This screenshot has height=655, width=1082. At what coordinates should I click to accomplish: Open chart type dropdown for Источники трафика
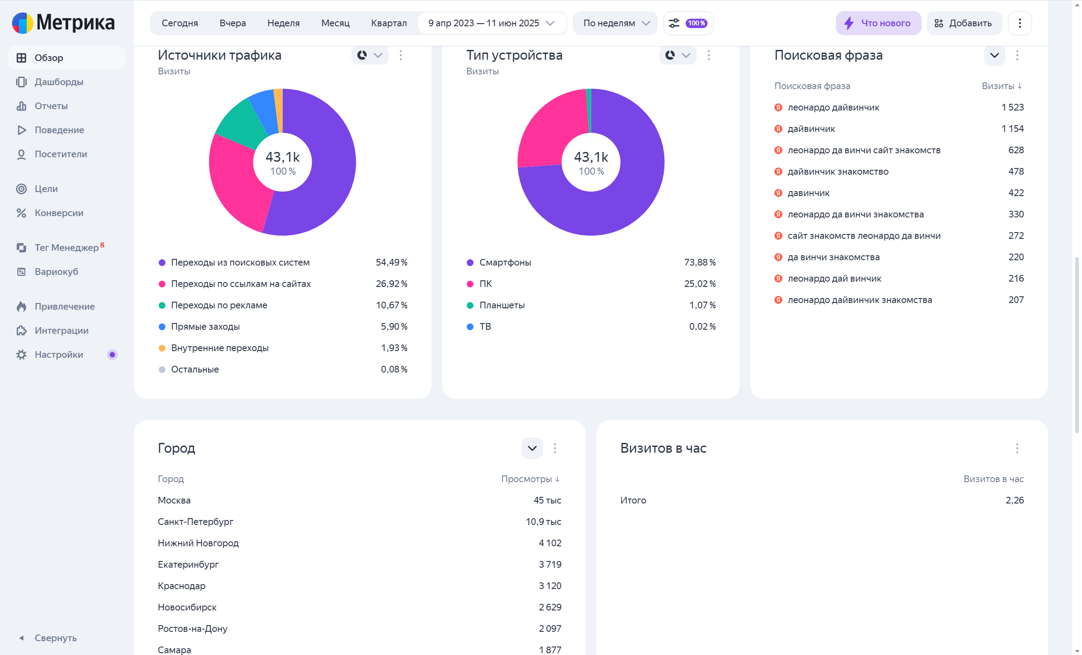370,55
